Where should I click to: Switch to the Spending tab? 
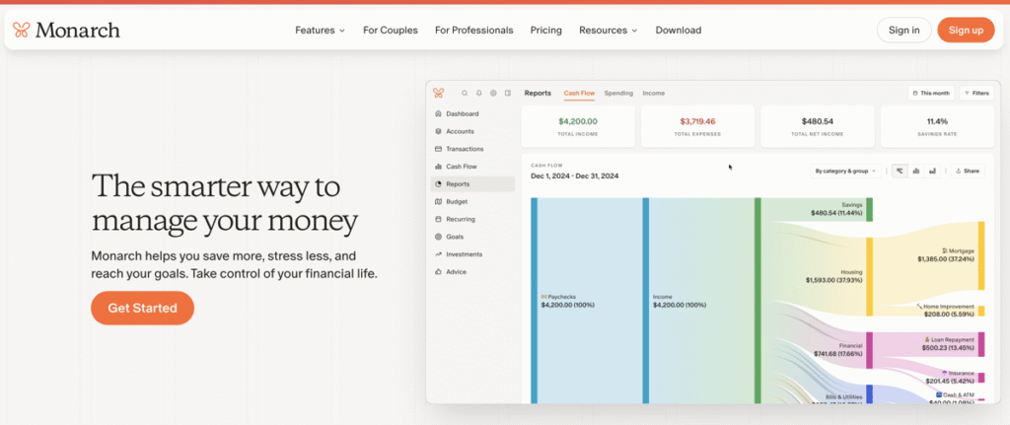618,94
